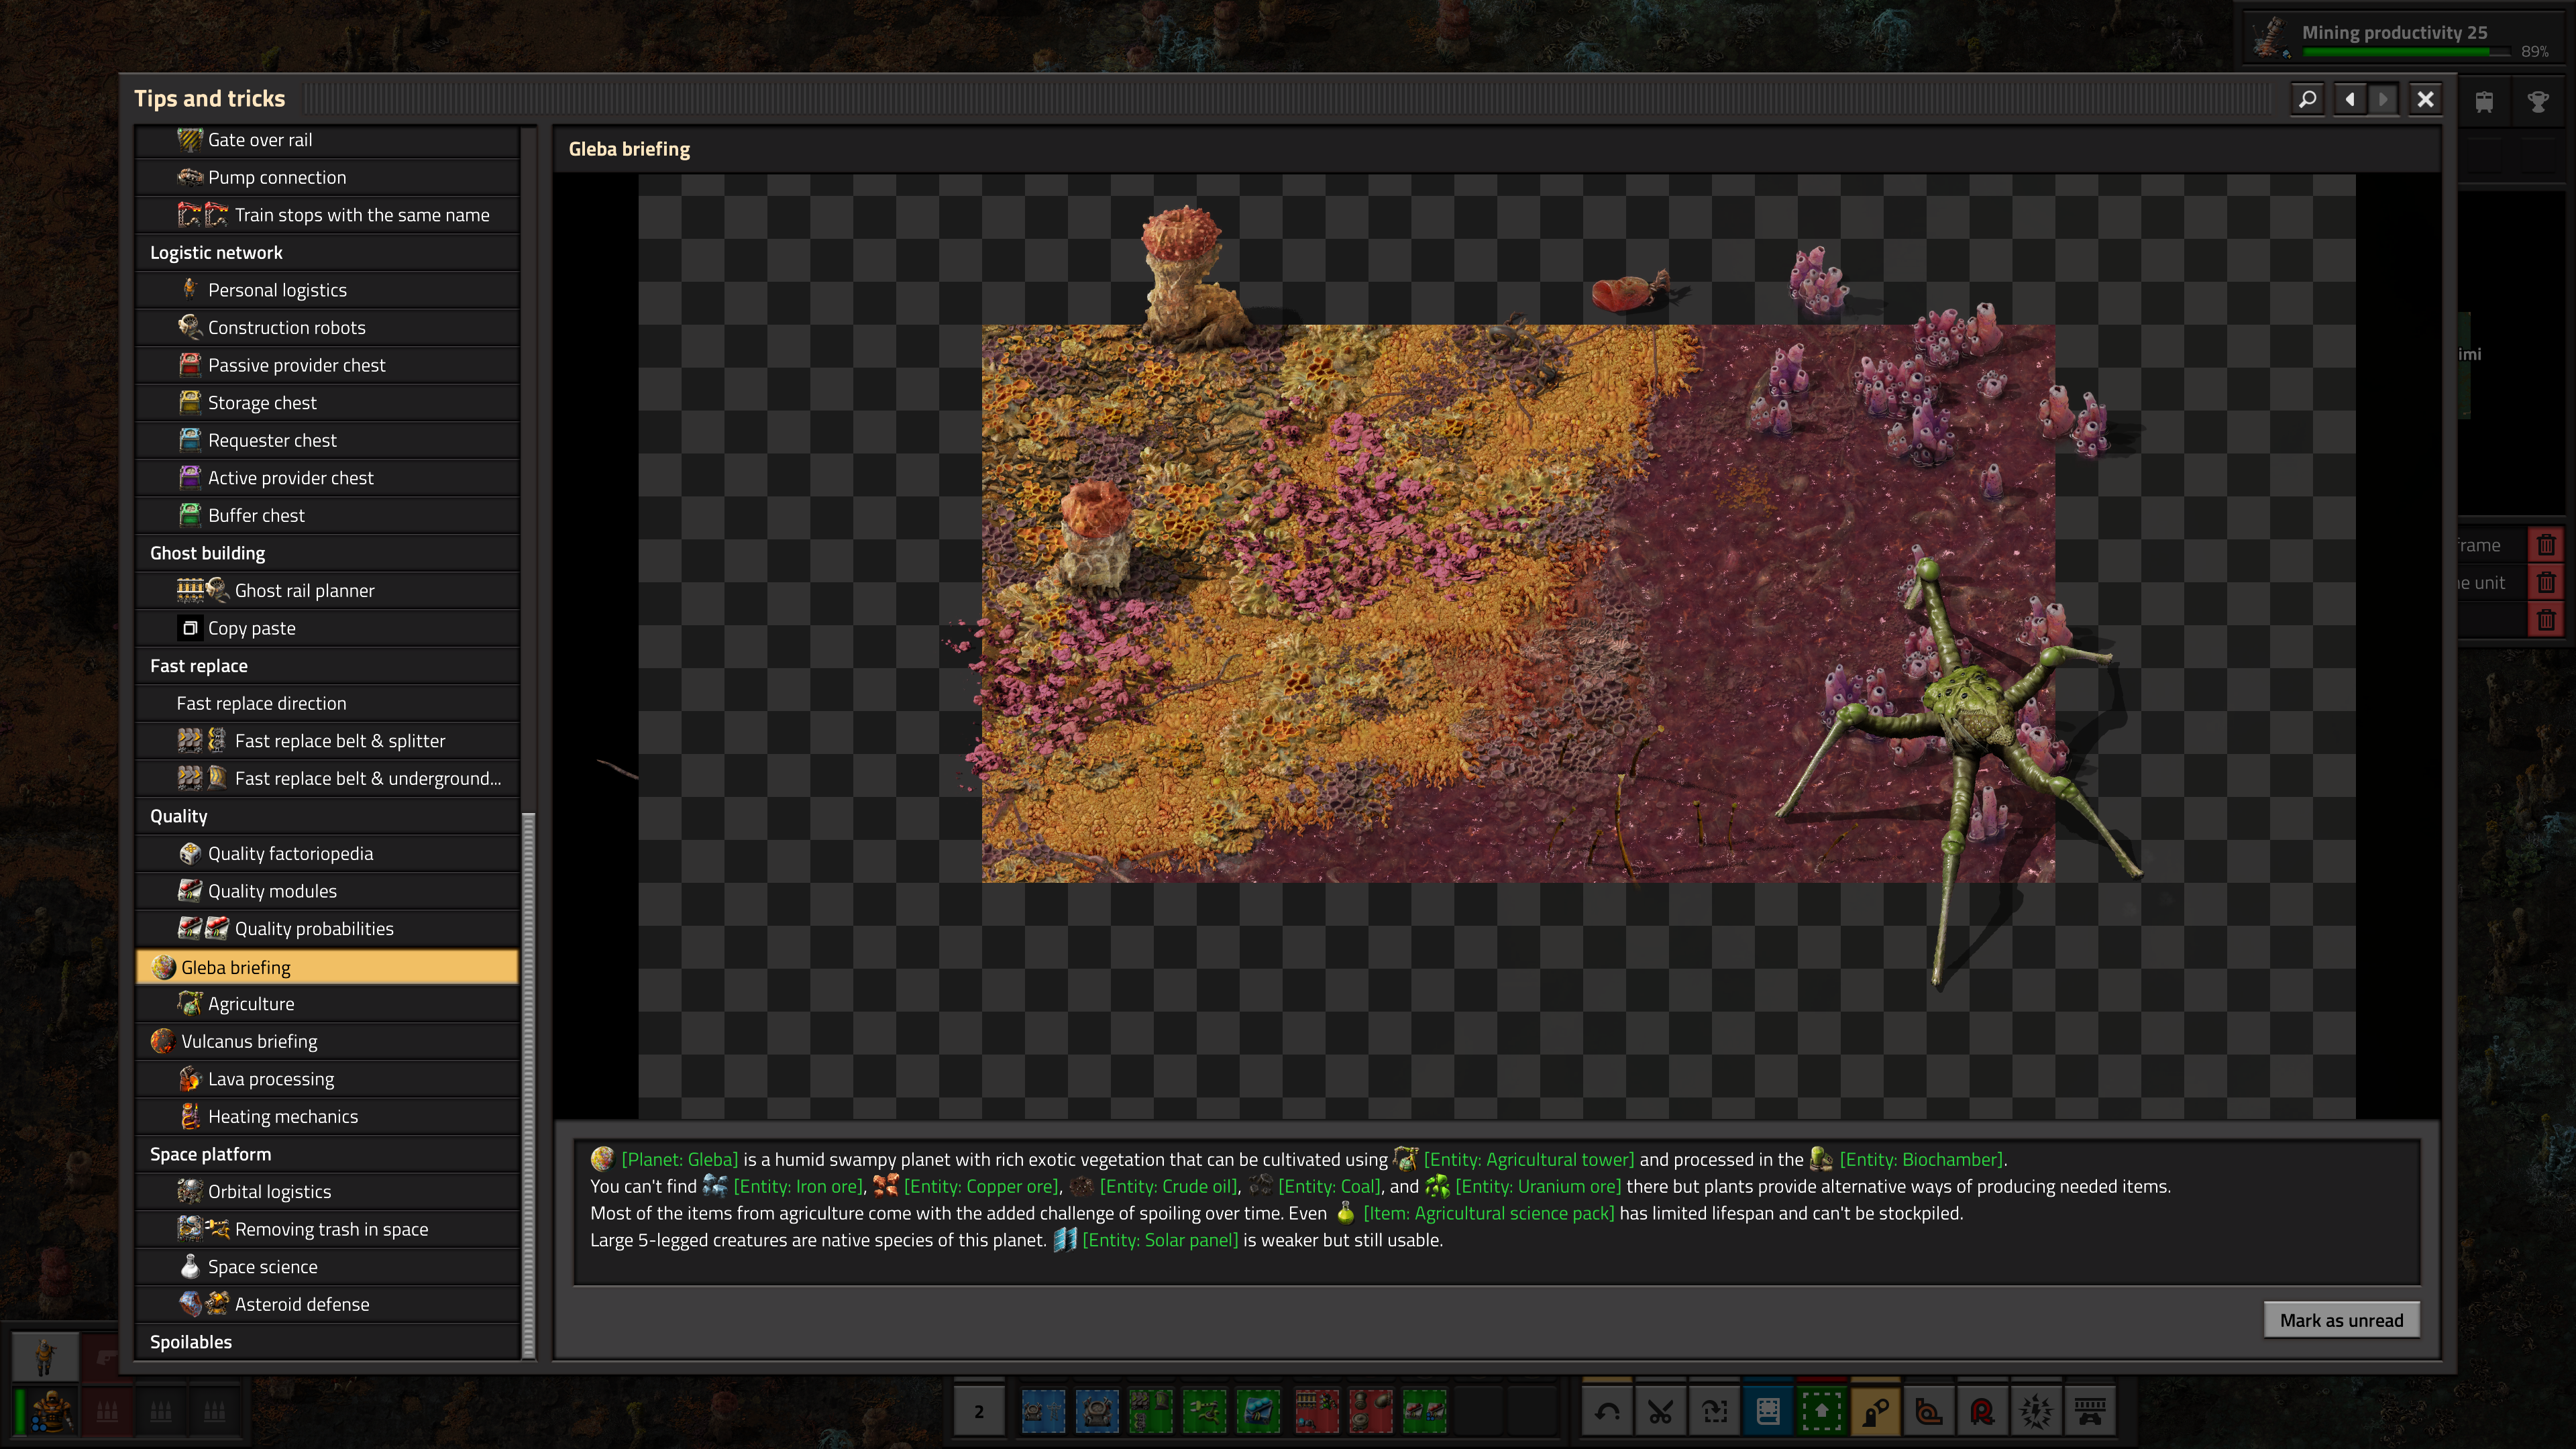
Task: Select the Agriculture tip
Action: [x=327, y=1004]
